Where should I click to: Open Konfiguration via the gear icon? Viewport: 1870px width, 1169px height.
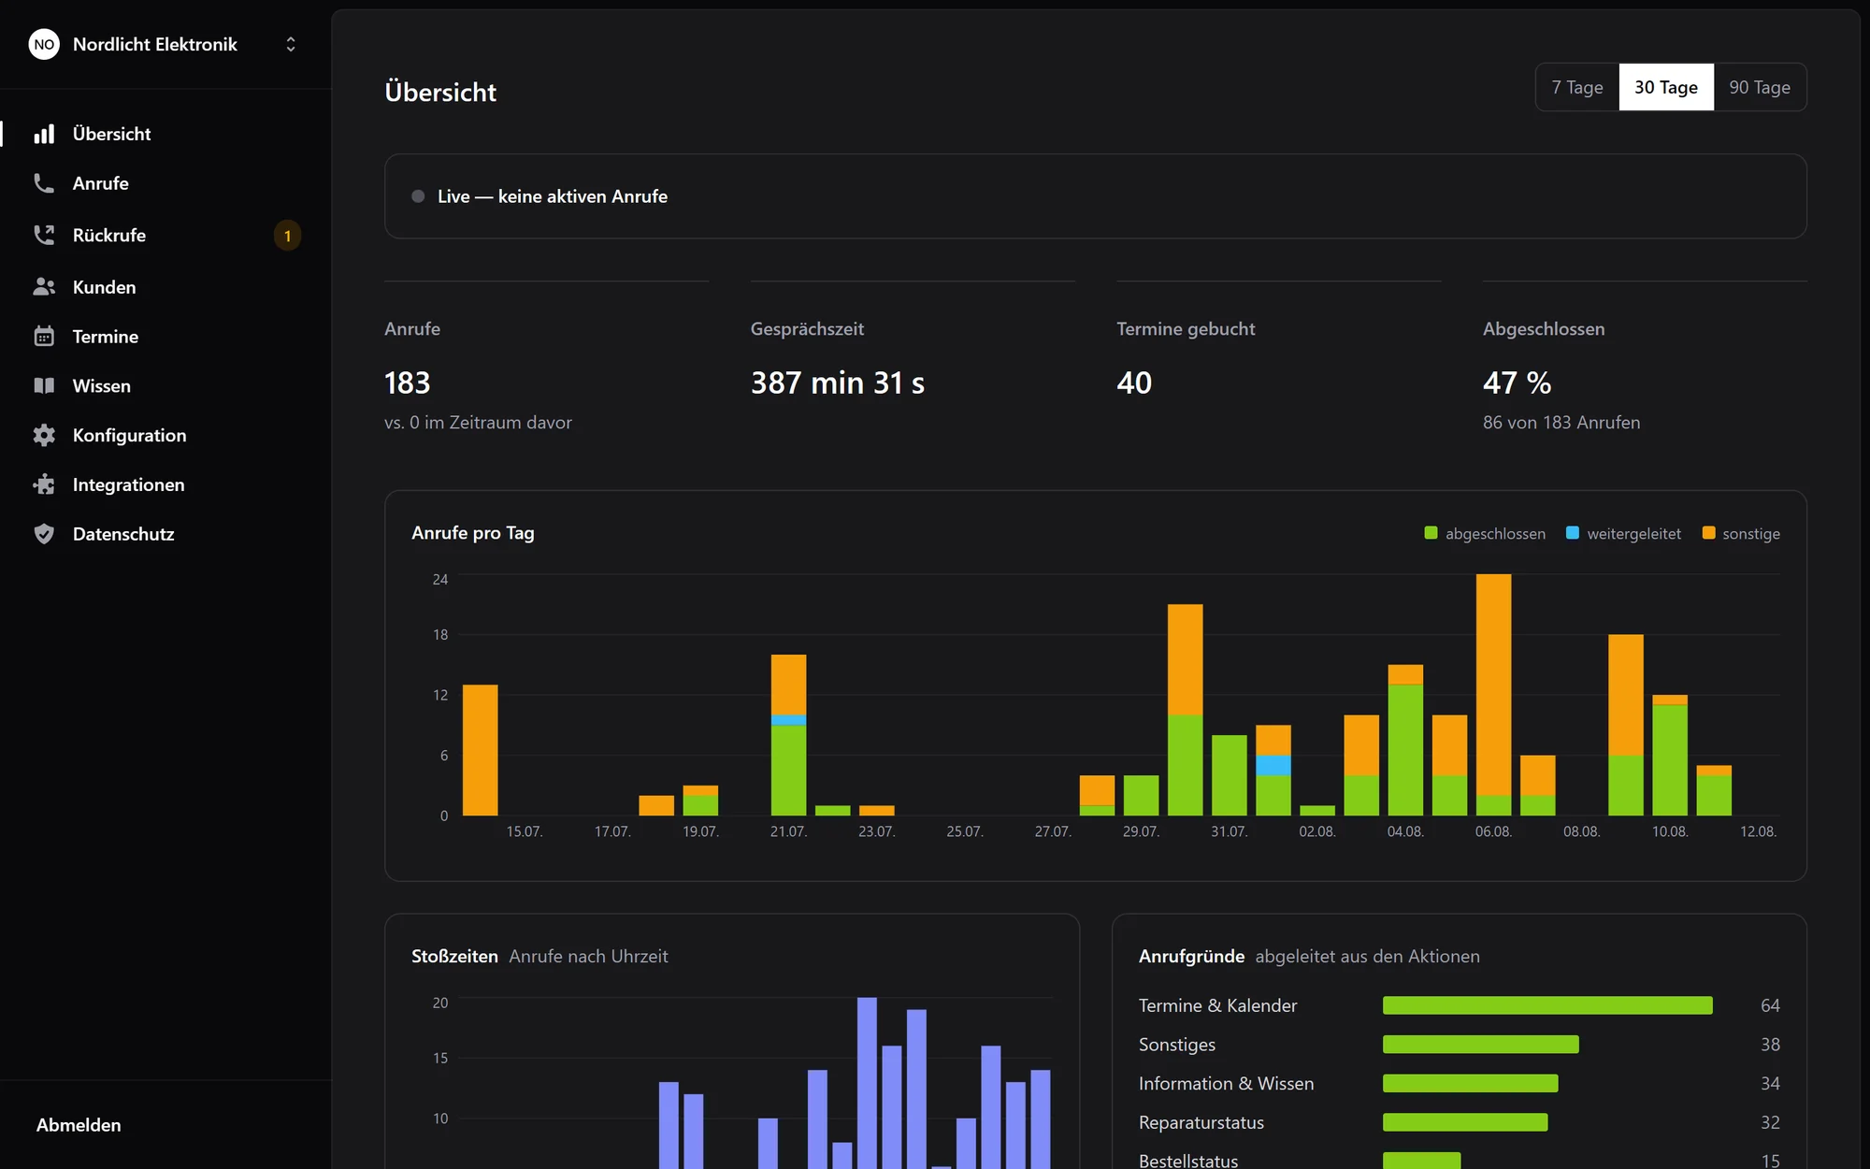point(44,435)
